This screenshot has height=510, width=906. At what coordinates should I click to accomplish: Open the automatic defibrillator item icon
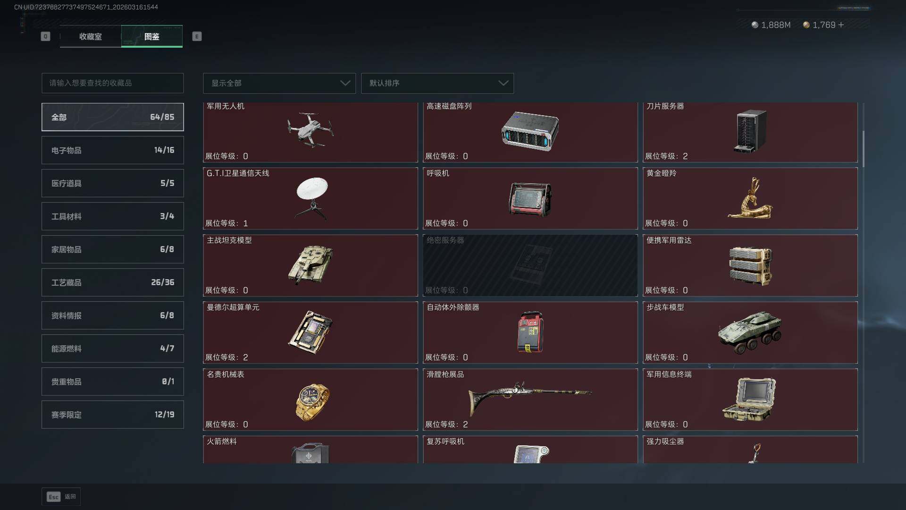[530, 332]
